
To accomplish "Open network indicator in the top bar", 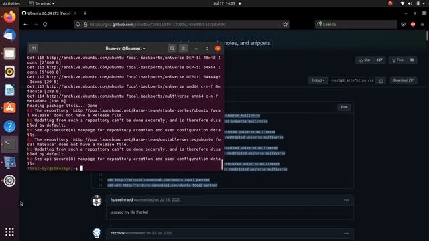I will [402, 3].
